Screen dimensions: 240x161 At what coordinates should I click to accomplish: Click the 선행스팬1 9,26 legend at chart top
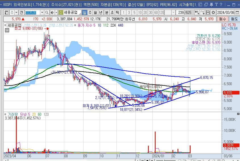pos(35,25)
